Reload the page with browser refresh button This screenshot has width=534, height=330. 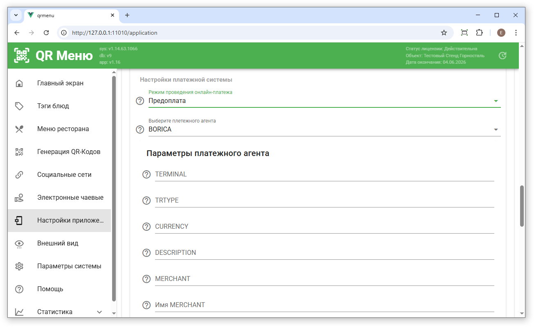(x=46, y=33)
